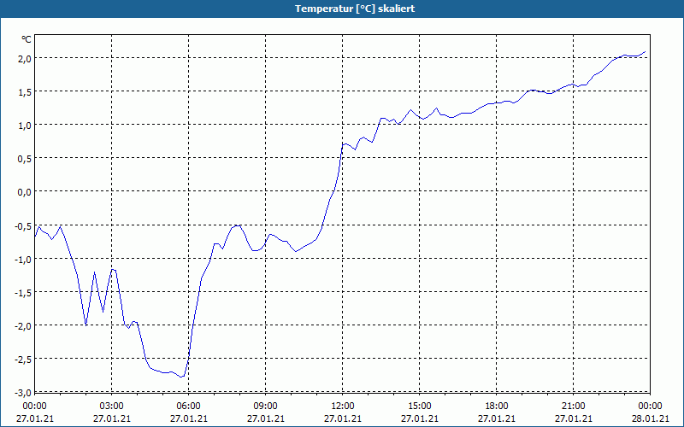
Task: Click the curve's lowest point before 06:00
Action: 181,377
